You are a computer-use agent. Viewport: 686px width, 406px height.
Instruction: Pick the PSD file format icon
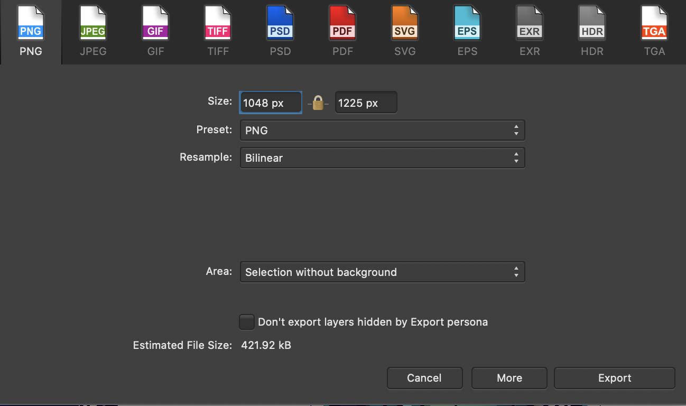click(280, 24)
